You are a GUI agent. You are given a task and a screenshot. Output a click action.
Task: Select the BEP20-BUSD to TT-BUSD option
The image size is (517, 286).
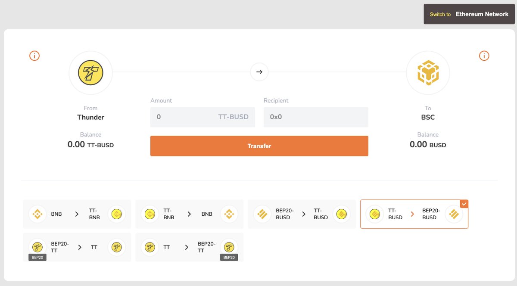click(302, 214)
